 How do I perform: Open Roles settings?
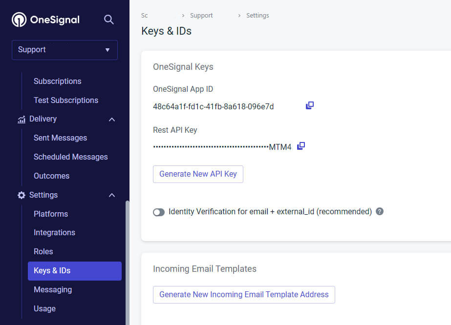click(43, 251)
